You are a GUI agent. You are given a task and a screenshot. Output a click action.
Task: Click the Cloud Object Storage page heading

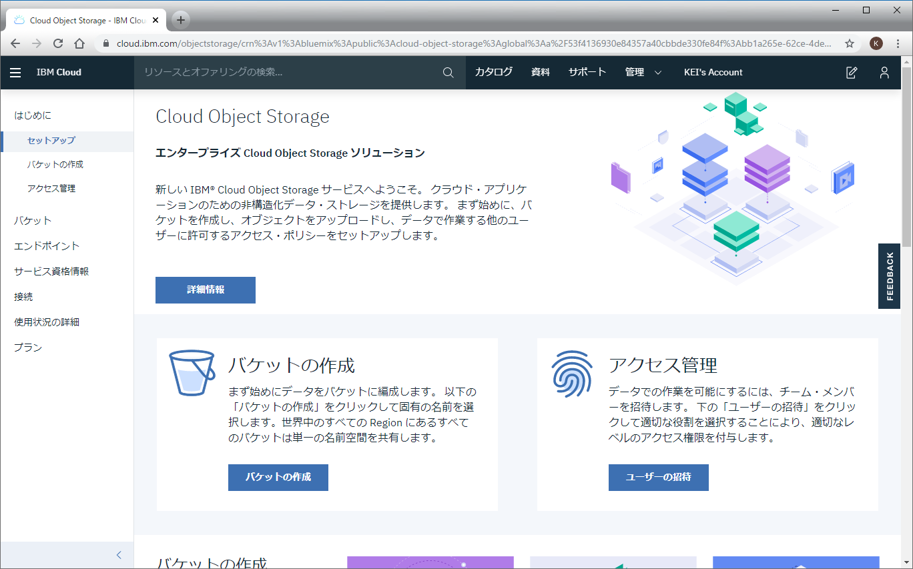click(242, 117)
